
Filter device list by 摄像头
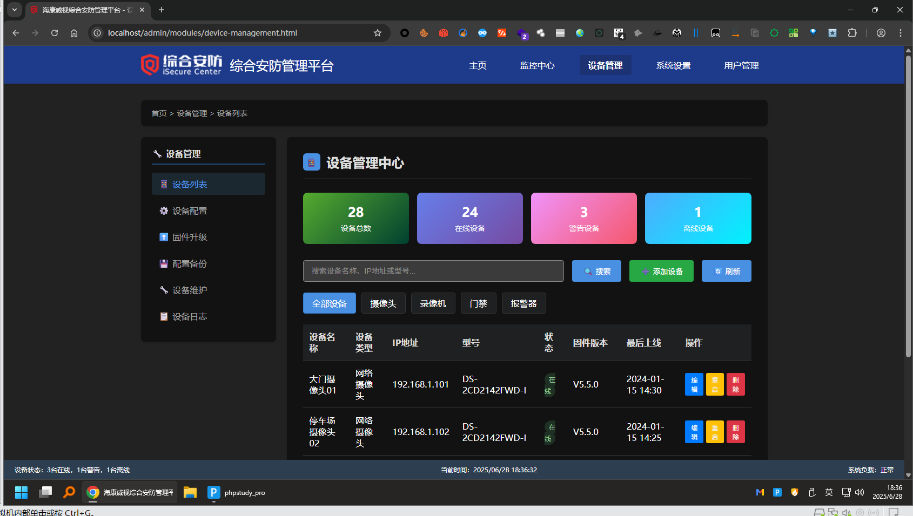[x=383, y=303]
